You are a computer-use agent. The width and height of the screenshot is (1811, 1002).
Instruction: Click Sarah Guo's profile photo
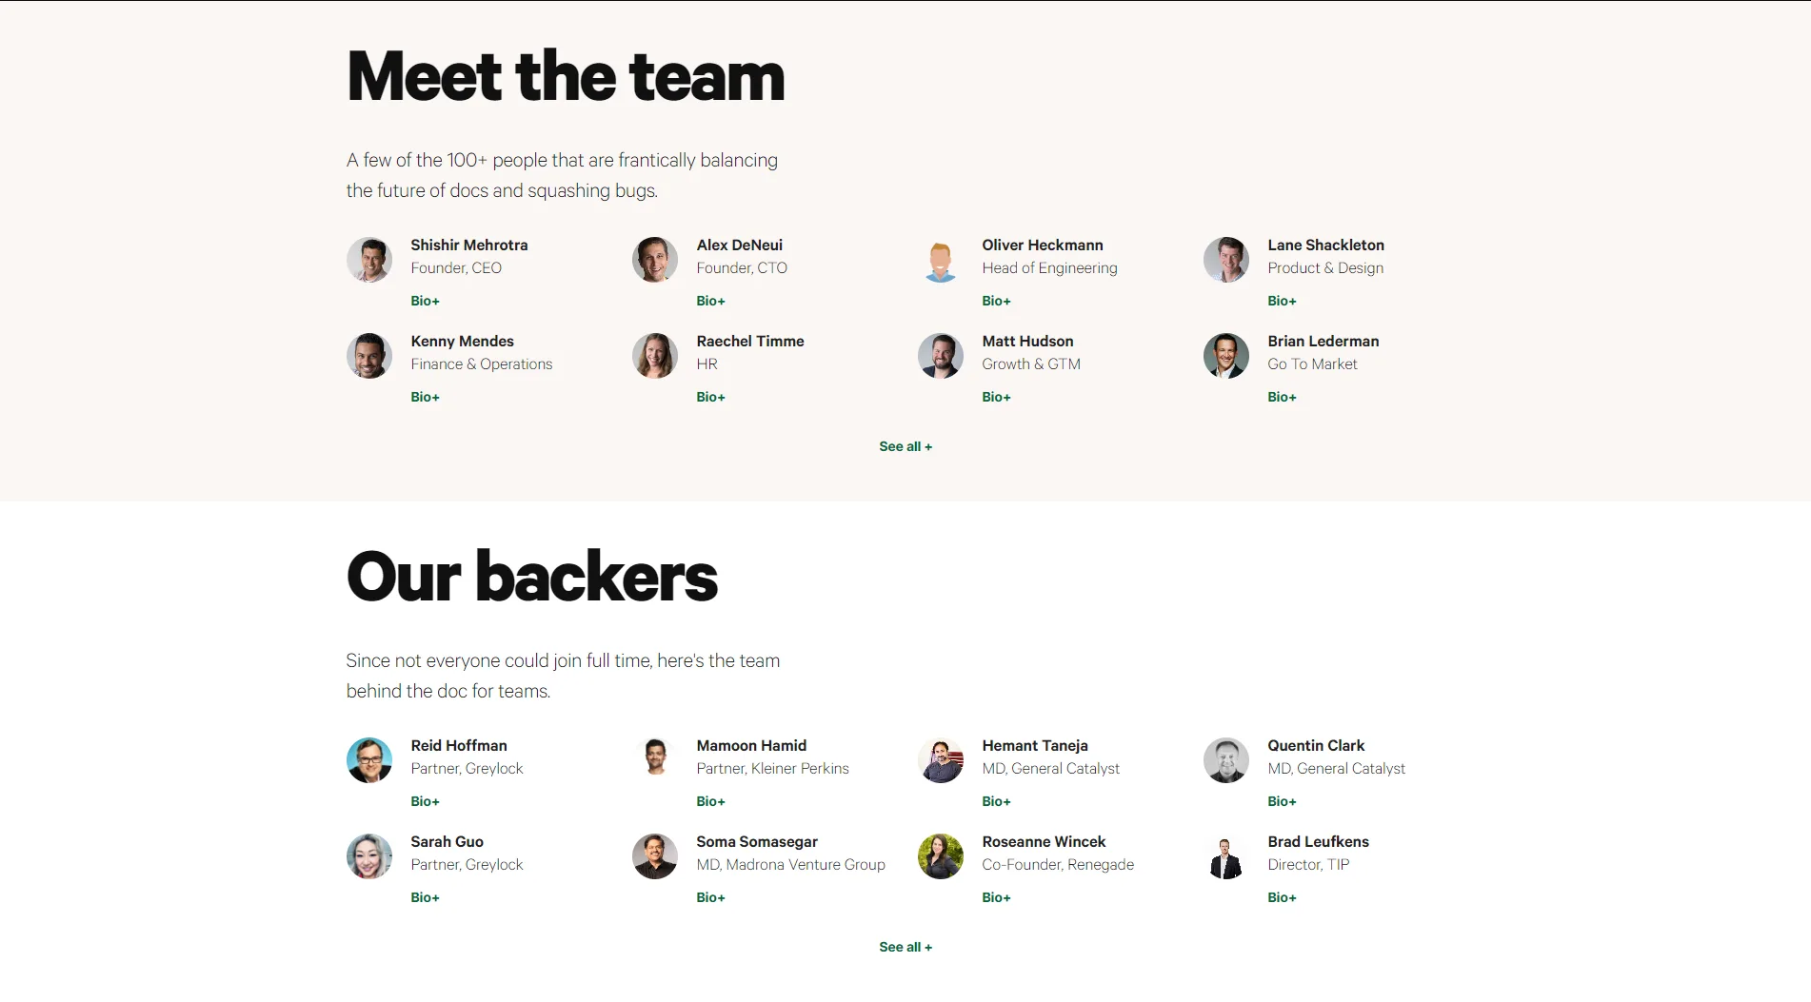point(369,856)
